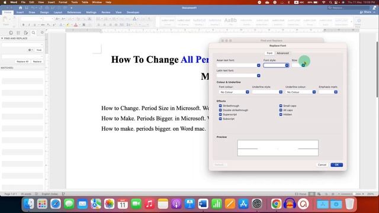This screenshot has height=213, width=379.
Task: Open the Insert ribbon tab
Action: pos(20,12)
